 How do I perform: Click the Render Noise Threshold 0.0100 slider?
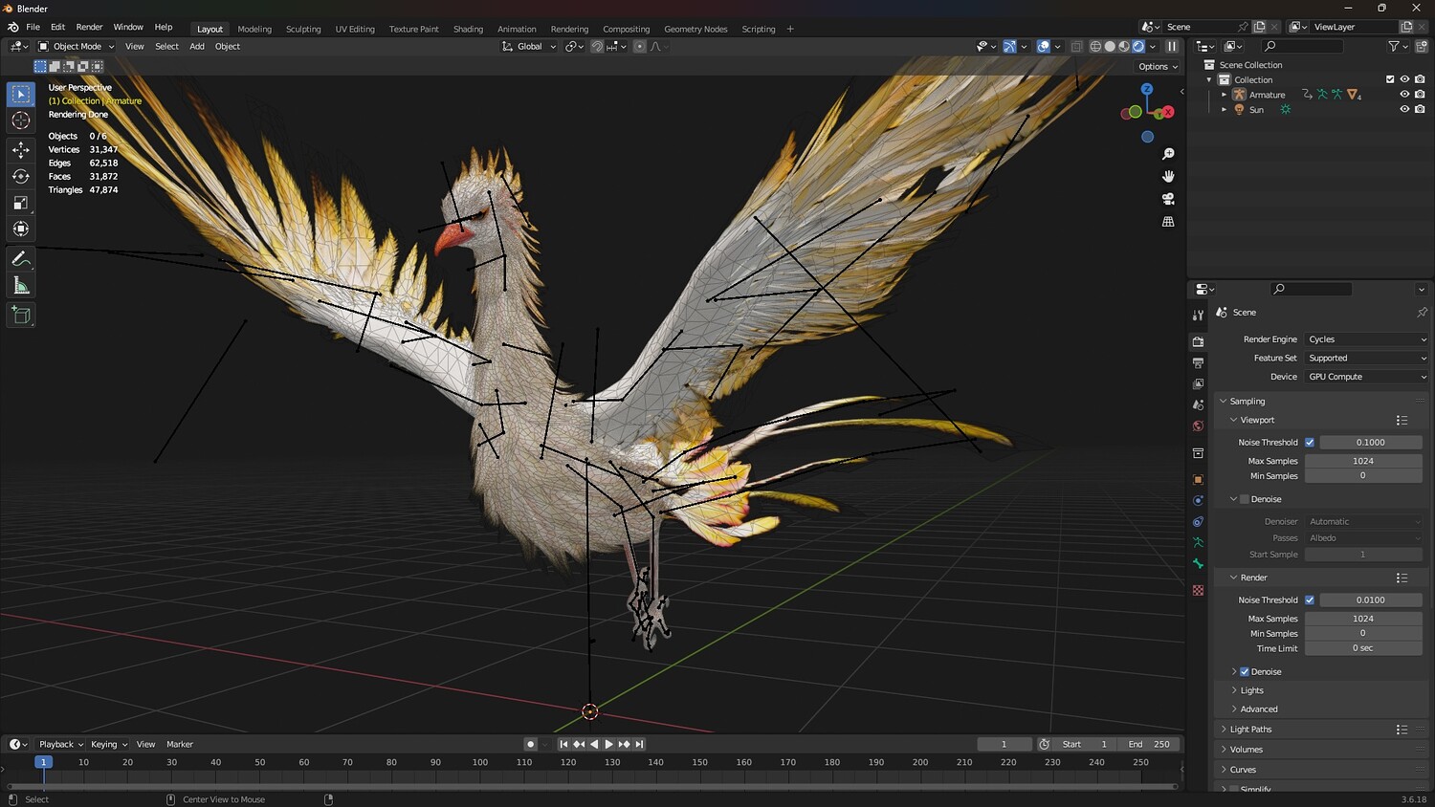coord(1371,600)
